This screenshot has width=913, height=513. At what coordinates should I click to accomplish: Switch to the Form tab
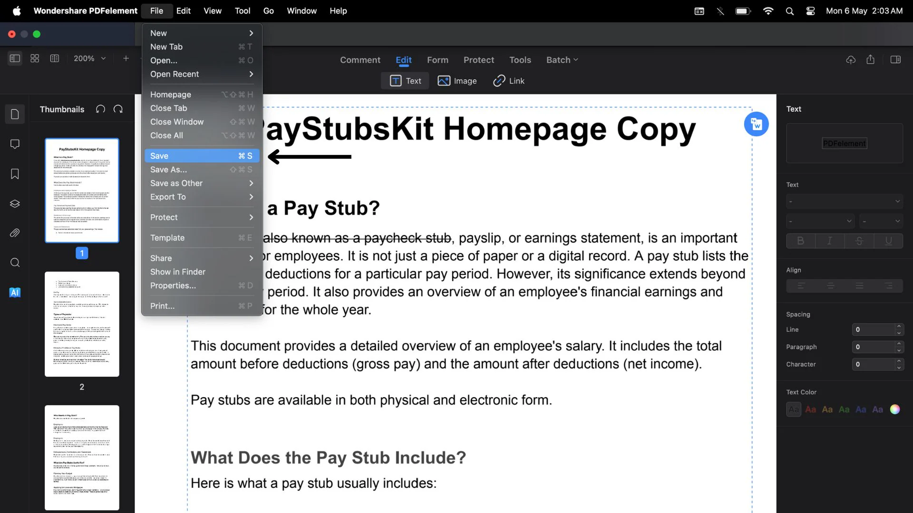pos(437,60)
